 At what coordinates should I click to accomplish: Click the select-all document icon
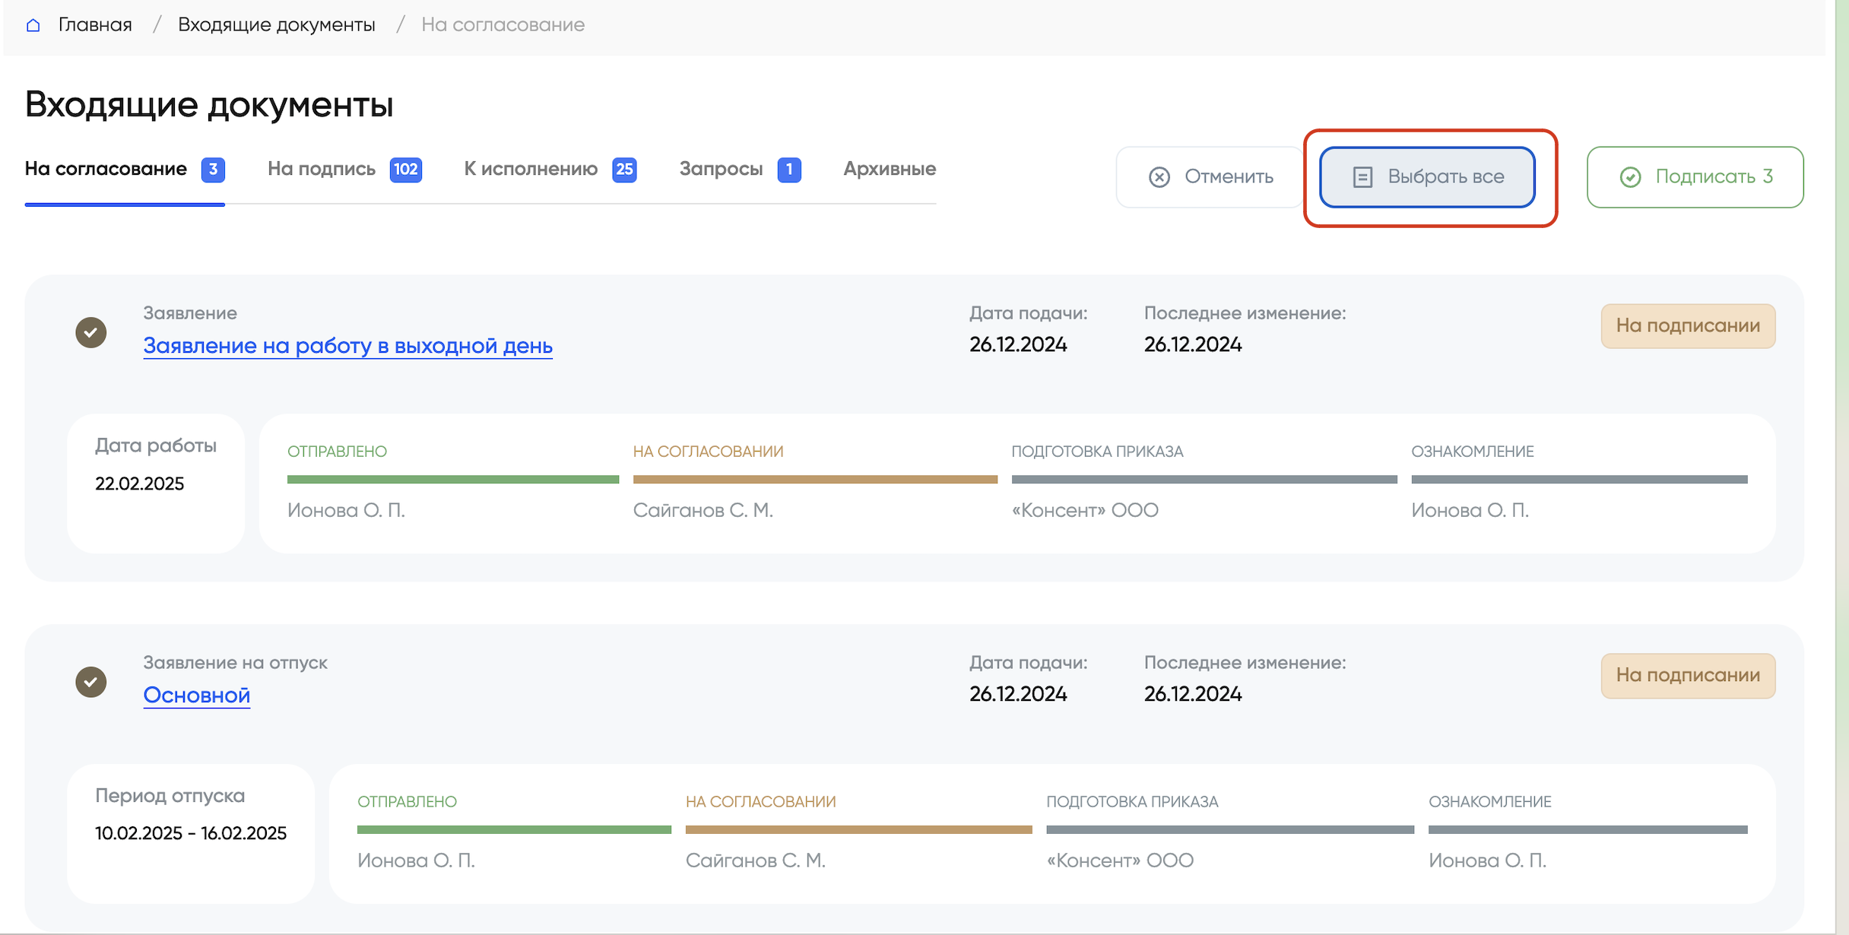pos(1362,177)
